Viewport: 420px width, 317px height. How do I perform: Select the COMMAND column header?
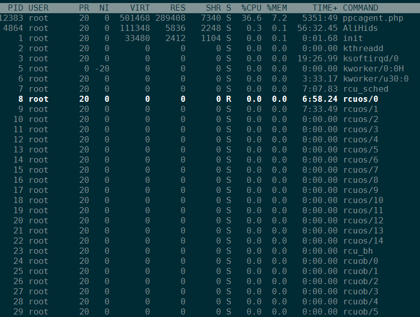tap(361, 8)
